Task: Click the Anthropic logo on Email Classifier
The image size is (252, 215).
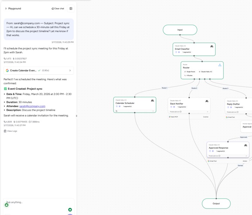Action: (212, 47)
